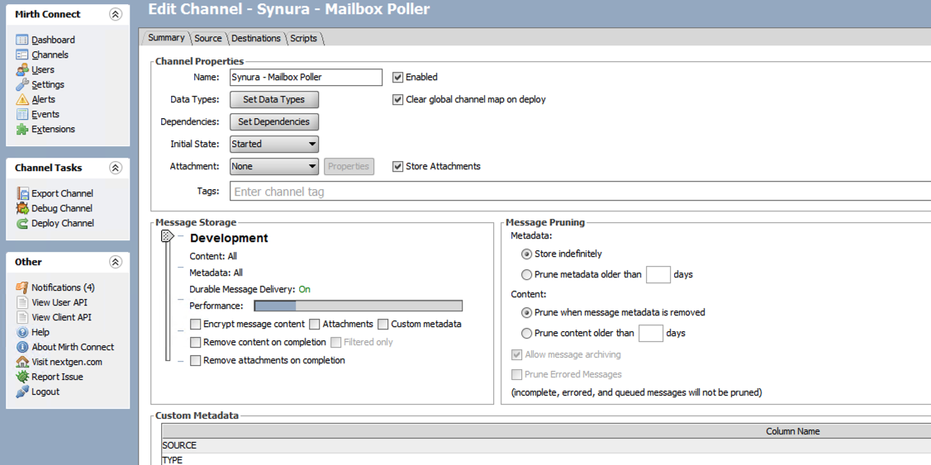Open the Notifications (4) flag icon
The width and height of the screenshot is (931, 465).
[x=22, y=287]
